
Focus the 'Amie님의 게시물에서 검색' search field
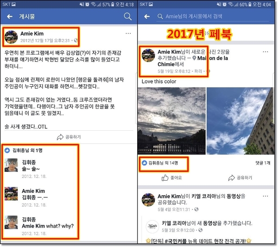(213, 17)
